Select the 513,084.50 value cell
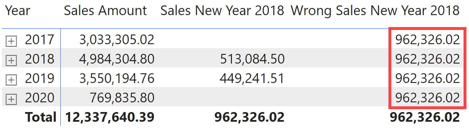The image size is (469, 130). (252, 59)
